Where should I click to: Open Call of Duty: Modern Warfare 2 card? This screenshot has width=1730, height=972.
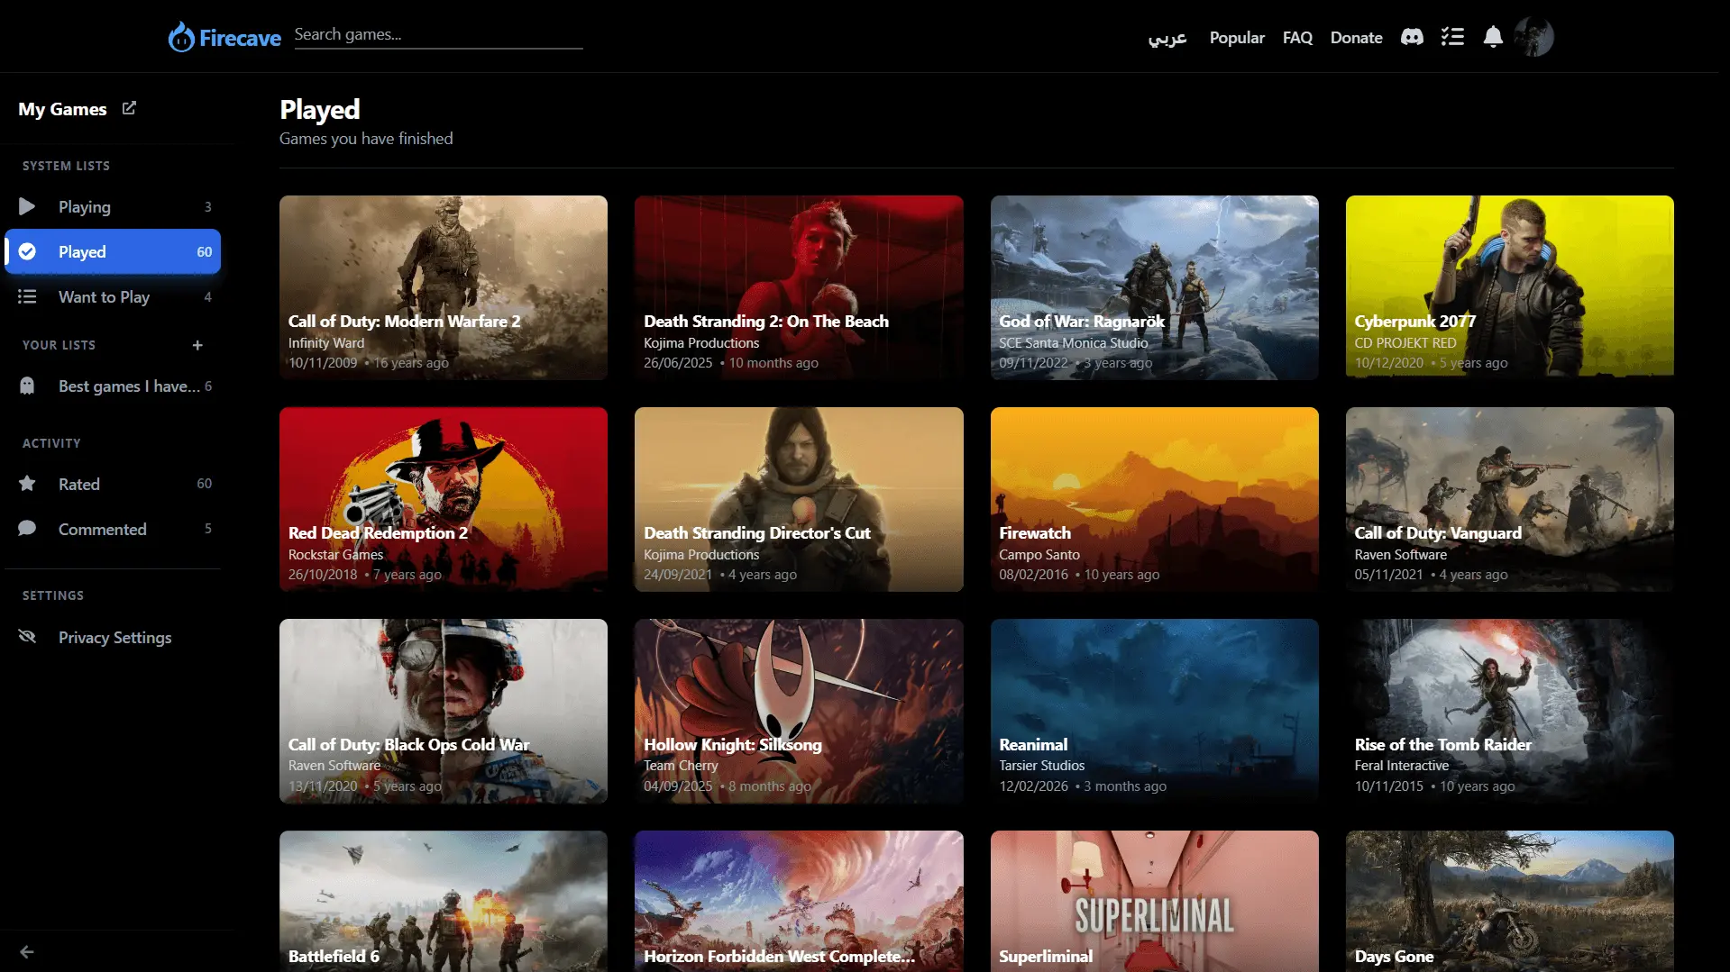[444, 287]
